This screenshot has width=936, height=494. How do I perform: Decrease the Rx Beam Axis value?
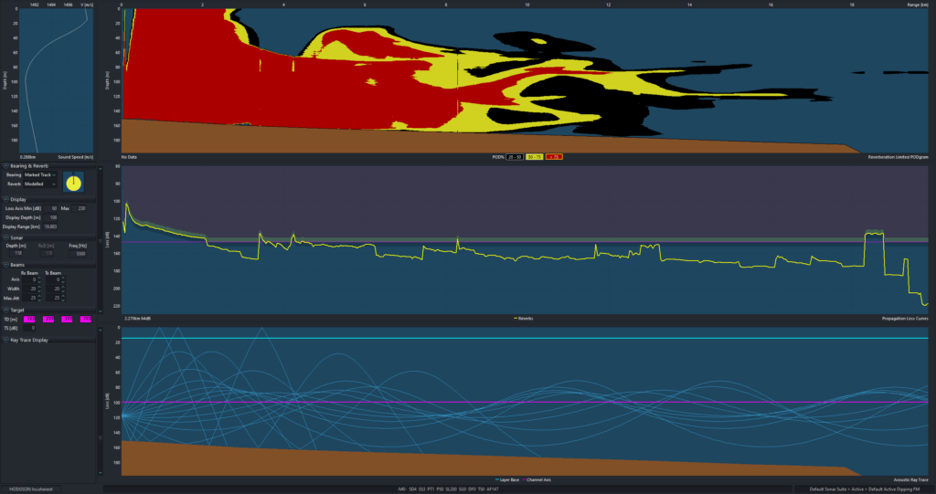(39, 281)
